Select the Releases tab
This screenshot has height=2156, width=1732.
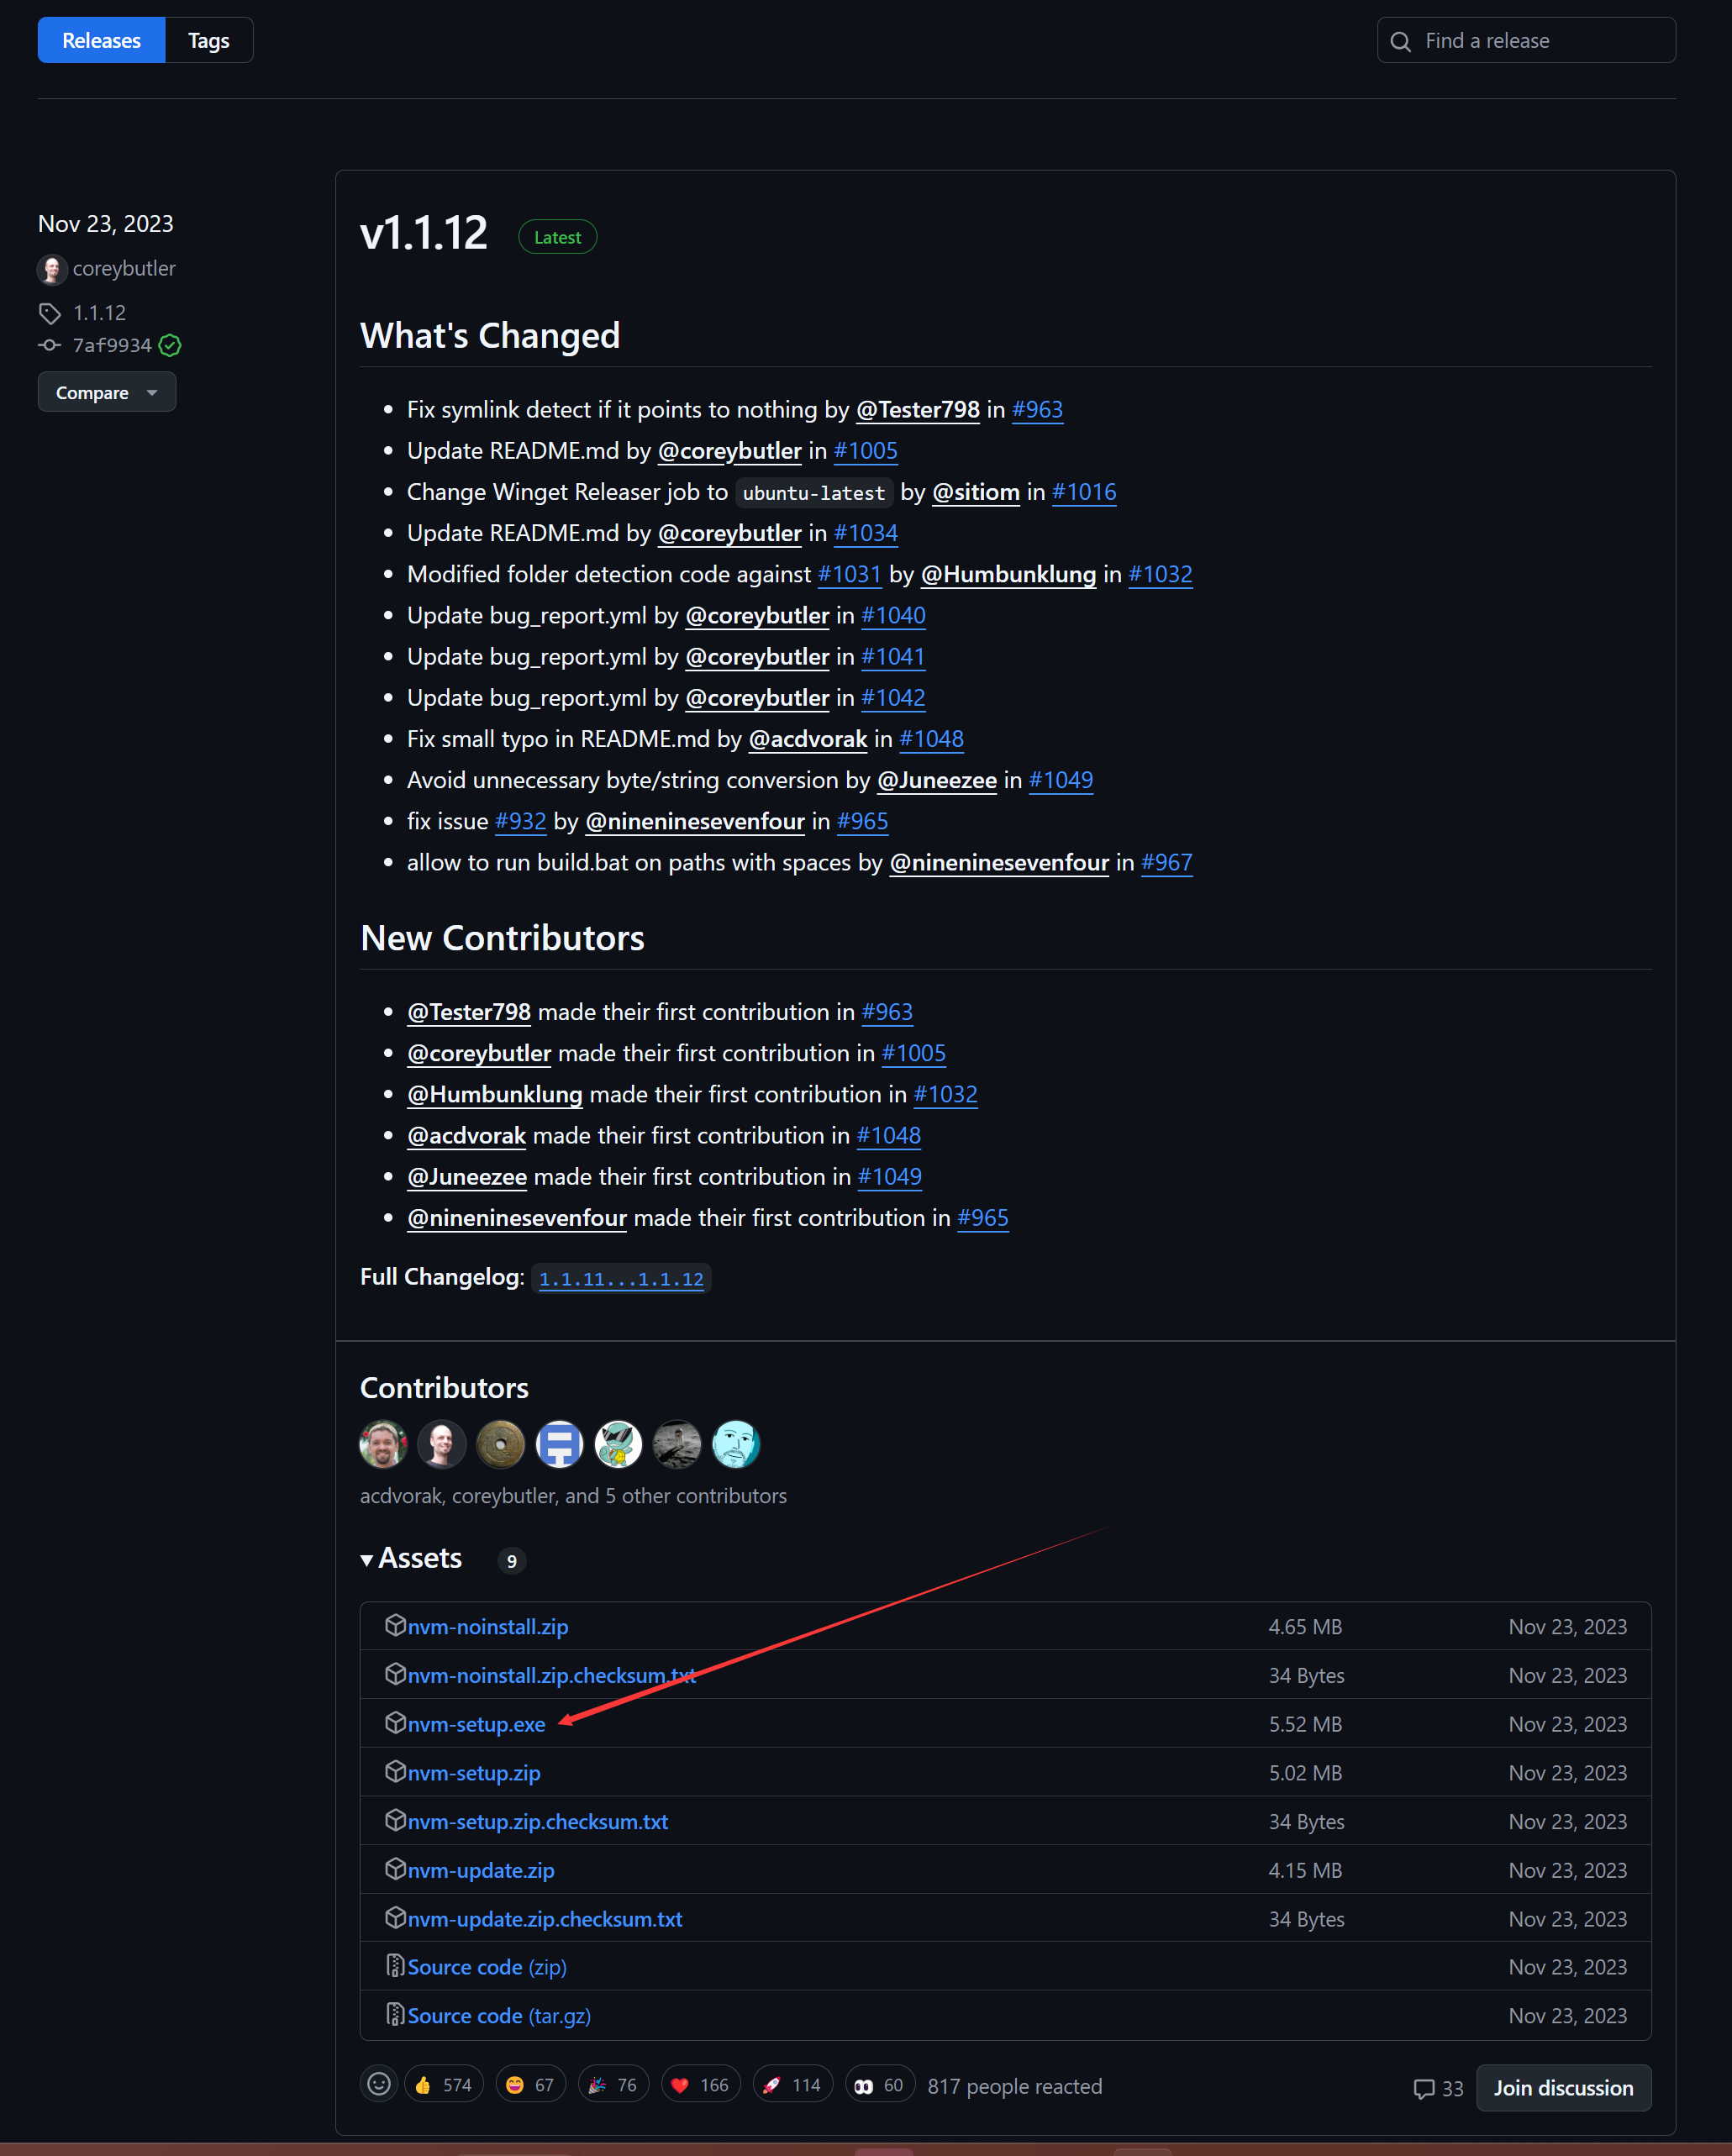click(x=101, y=41)
